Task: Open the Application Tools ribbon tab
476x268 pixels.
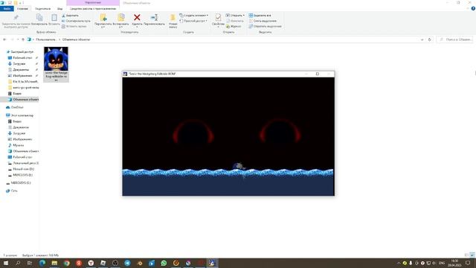Action: click(x=93, y=9)
